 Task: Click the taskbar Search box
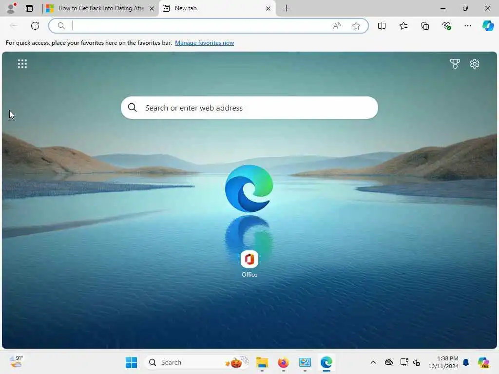click(x=197, y=362)
